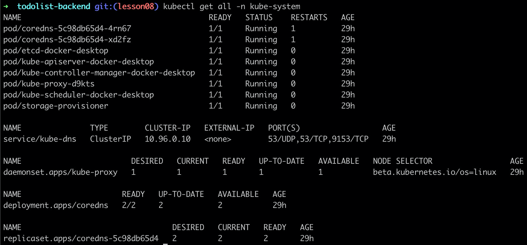Click pod/kube-controller-manager-docker-desktop text
The image size is (527, 245).
pyautogui.click(x=99, y=73)
